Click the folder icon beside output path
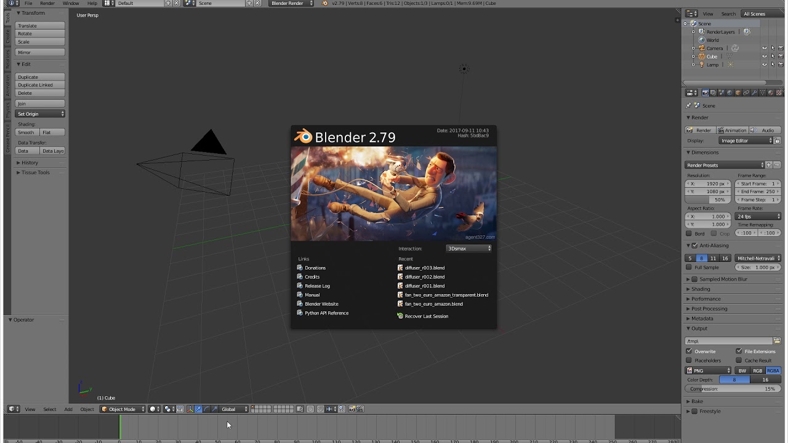Screen dimensions: 788x443 pos(777,341)
